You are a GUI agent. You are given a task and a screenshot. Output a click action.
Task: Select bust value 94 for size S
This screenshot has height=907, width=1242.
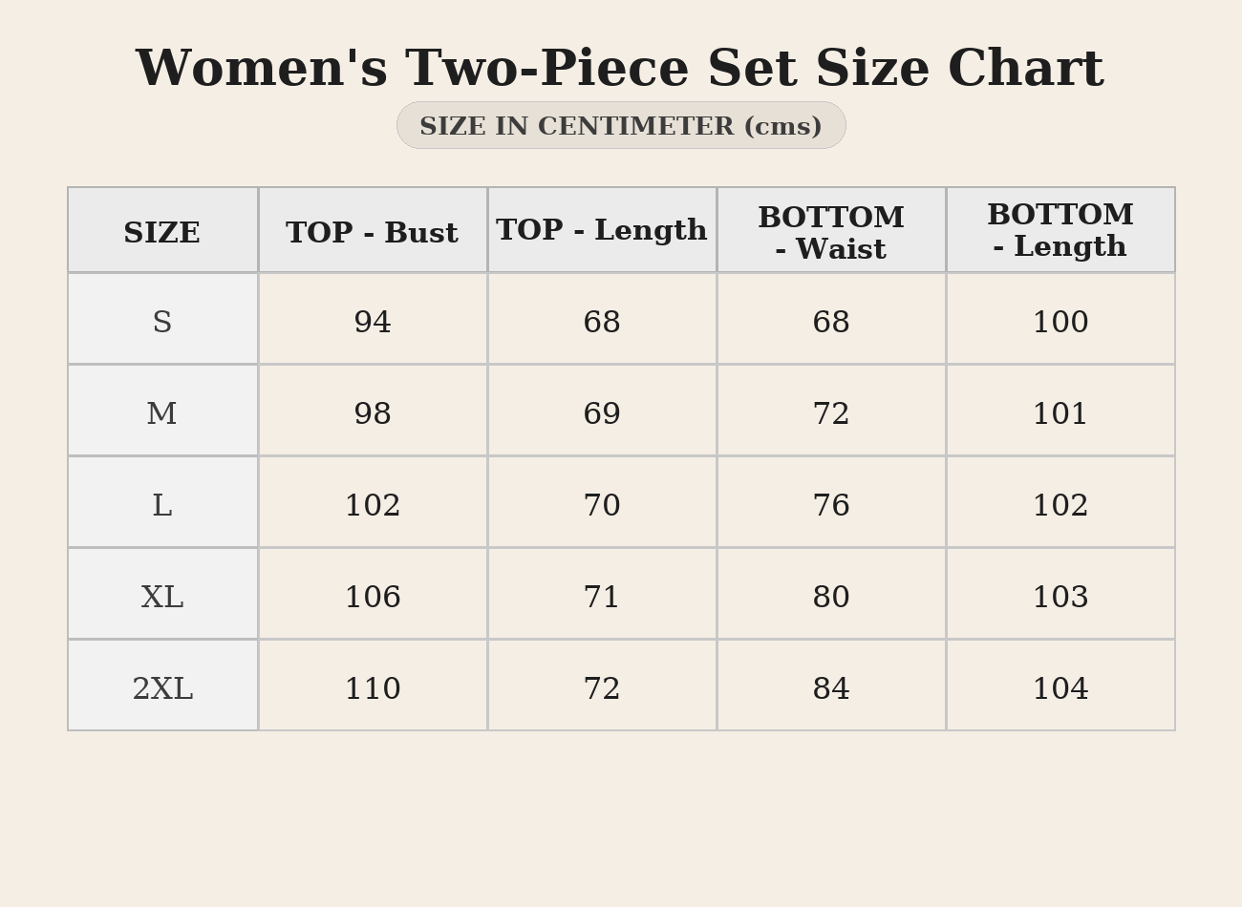(373, 322)
